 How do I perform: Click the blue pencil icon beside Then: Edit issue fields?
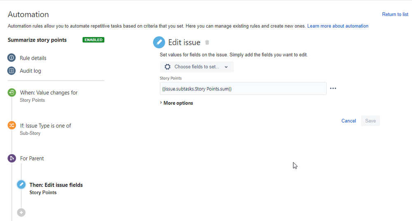pos(21,184)
